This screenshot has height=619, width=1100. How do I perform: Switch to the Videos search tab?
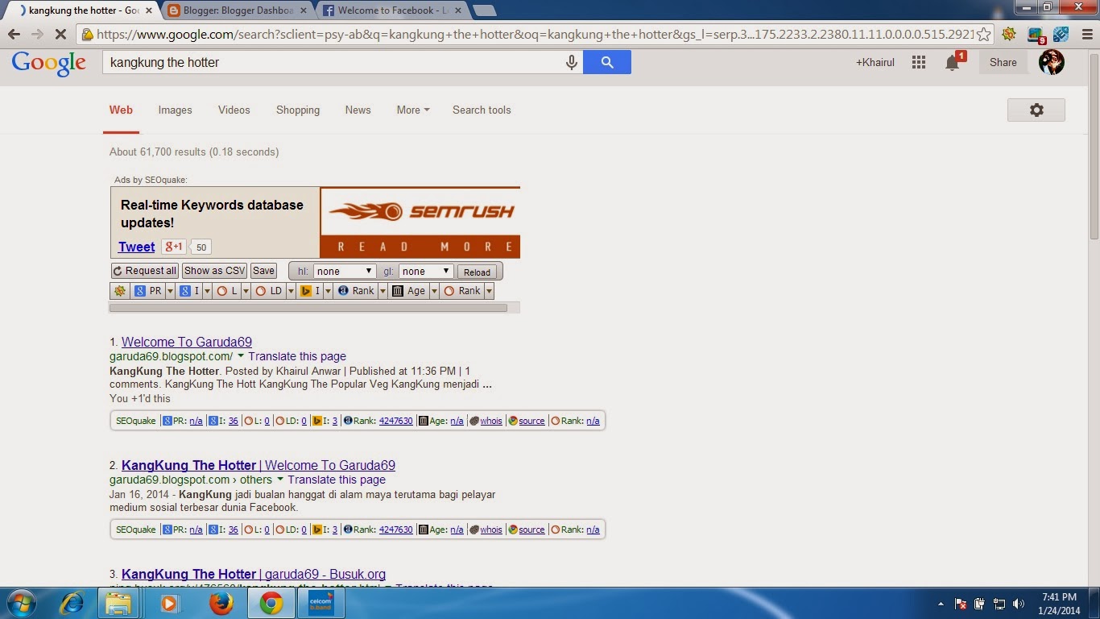pos(234,110)
